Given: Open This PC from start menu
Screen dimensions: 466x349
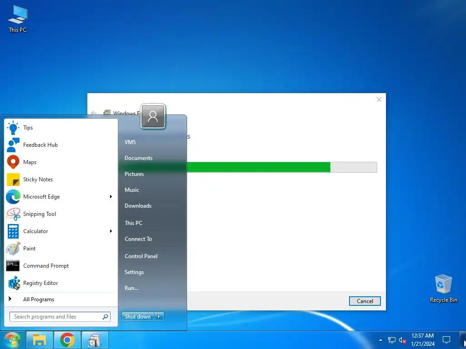Looking at the screenshot, I should click(133, 223).
